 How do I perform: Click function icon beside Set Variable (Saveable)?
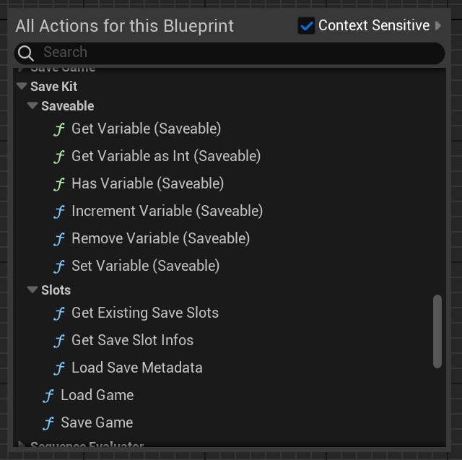[x=59, y=266]
